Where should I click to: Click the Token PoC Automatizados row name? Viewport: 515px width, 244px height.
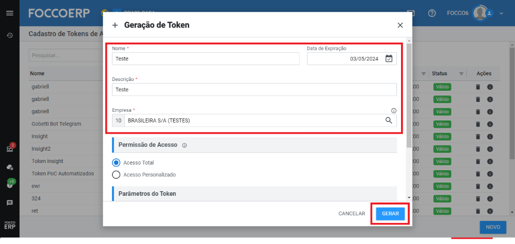[63, 174]
